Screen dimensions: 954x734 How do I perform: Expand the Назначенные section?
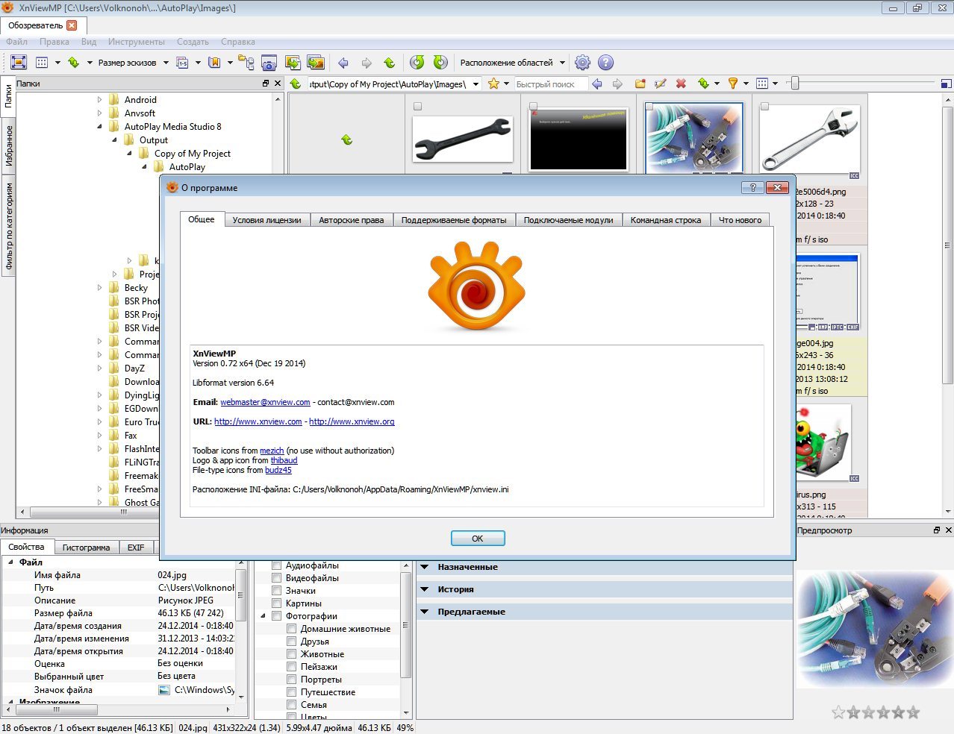(424, 567)
